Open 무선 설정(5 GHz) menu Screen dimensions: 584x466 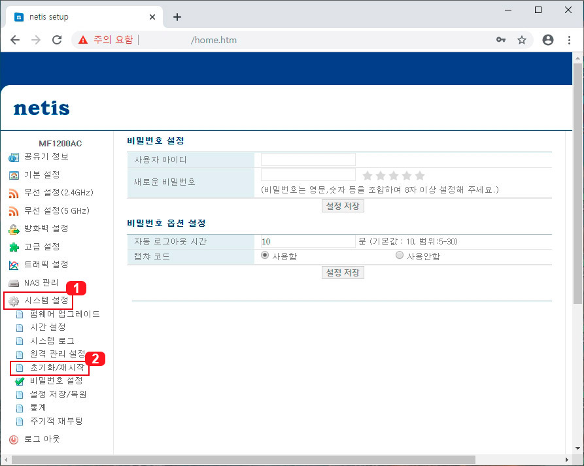point(57,211)
